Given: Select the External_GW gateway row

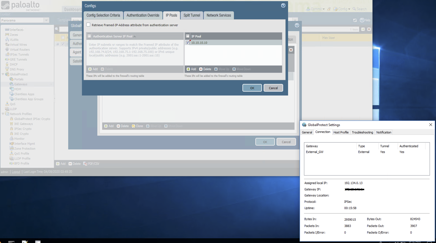Looking at the screenshot, I should point(367,152).
